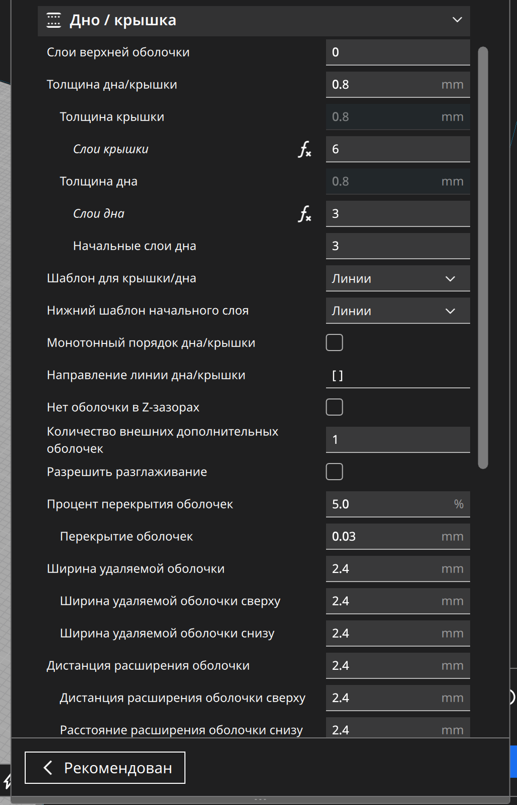517x805 pixels.
Task: Enable Монотонный порядок дна/крышки checkbox
Action: [x=335, y=342]
